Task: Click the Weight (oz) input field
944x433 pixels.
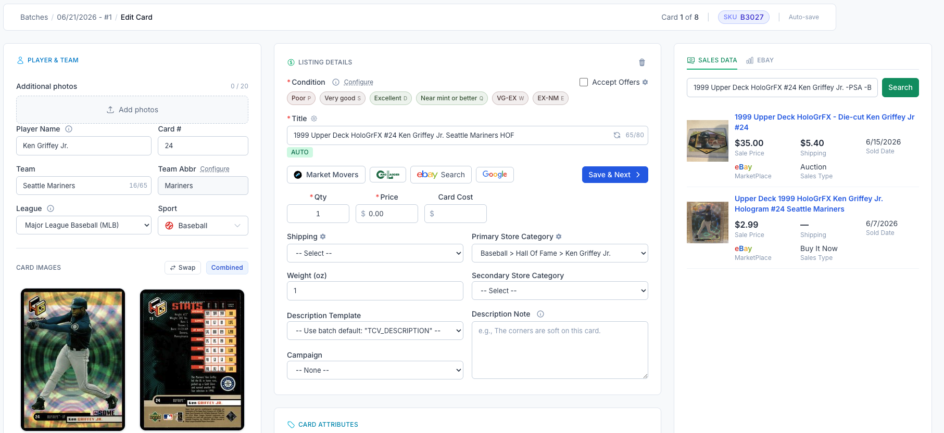Action: coord(375,291)
